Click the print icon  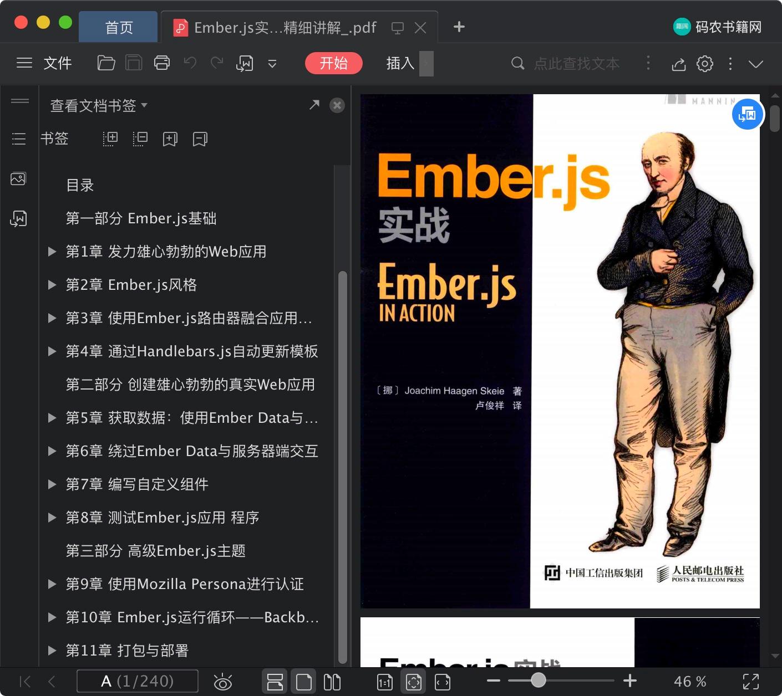click(x=162, y=63)
